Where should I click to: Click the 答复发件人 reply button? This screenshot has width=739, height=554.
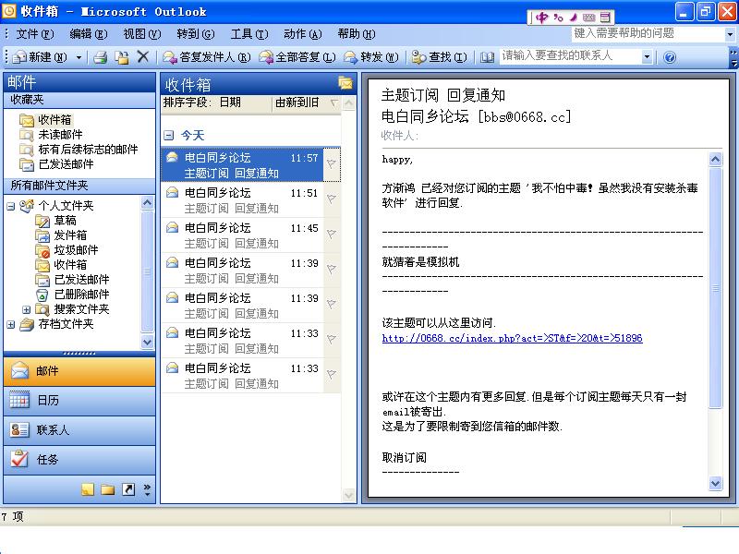[207, 57]
